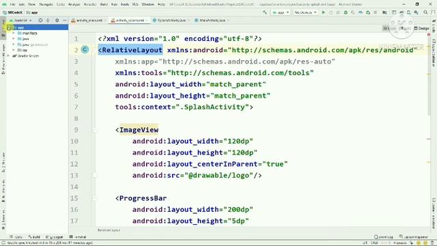
Task: Click the ".SplashActivity" context value
Action: (x=212, y=107)
